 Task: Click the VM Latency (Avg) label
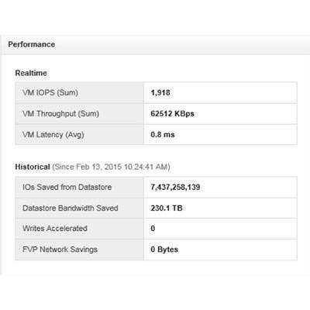[53, 135]
